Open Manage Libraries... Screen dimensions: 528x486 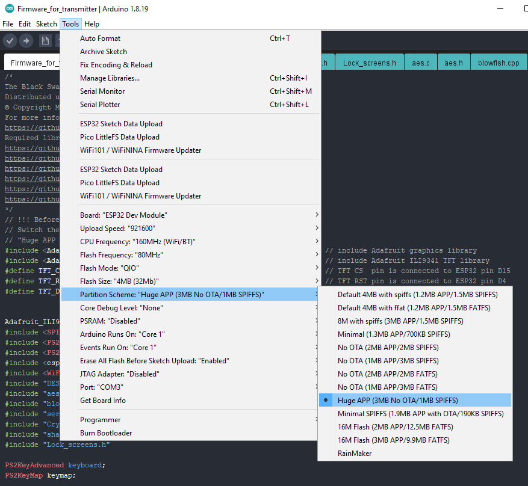(190, 78)
